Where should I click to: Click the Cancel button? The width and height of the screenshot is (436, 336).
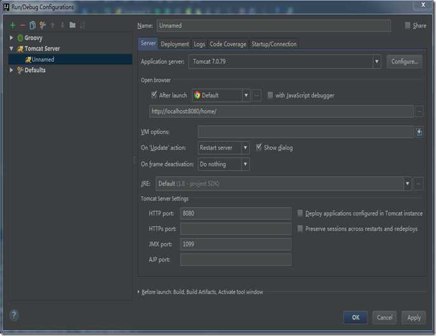point(385,318)
